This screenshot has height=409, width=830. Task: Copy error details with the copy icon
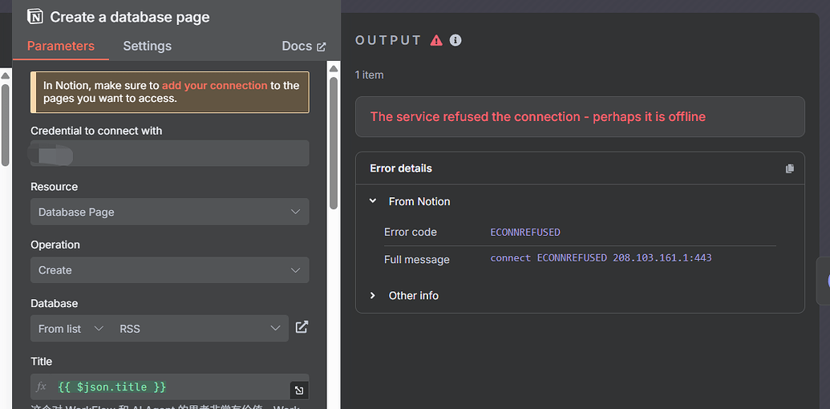tap(789, 168)
